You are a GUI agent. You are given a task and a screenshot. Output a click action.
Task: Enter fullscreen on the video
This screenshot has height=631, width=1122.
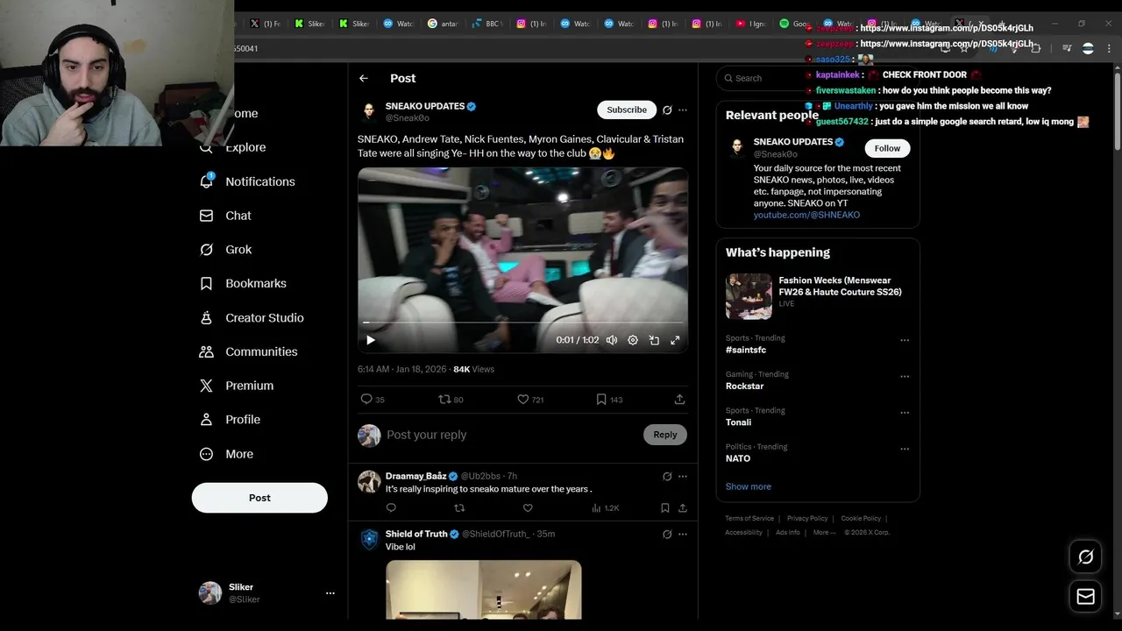tap(675, 340)
